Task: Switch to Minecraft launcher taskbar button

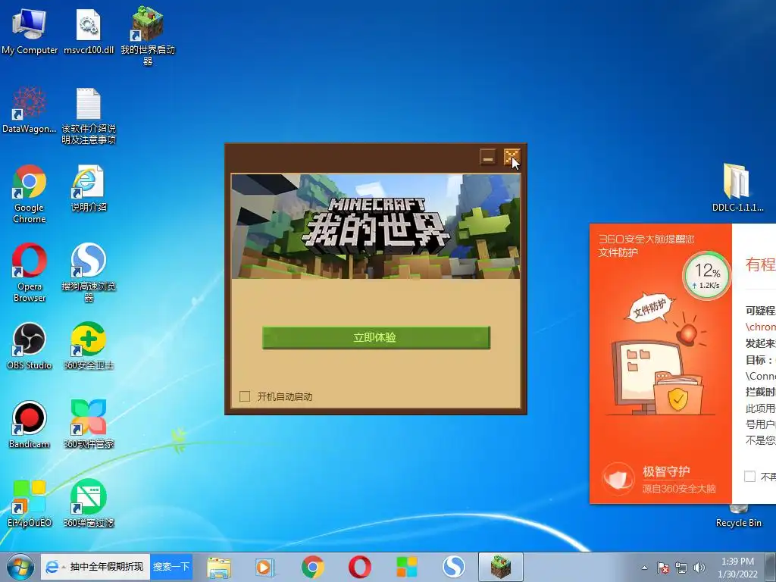Action: (x=501, y=567)
